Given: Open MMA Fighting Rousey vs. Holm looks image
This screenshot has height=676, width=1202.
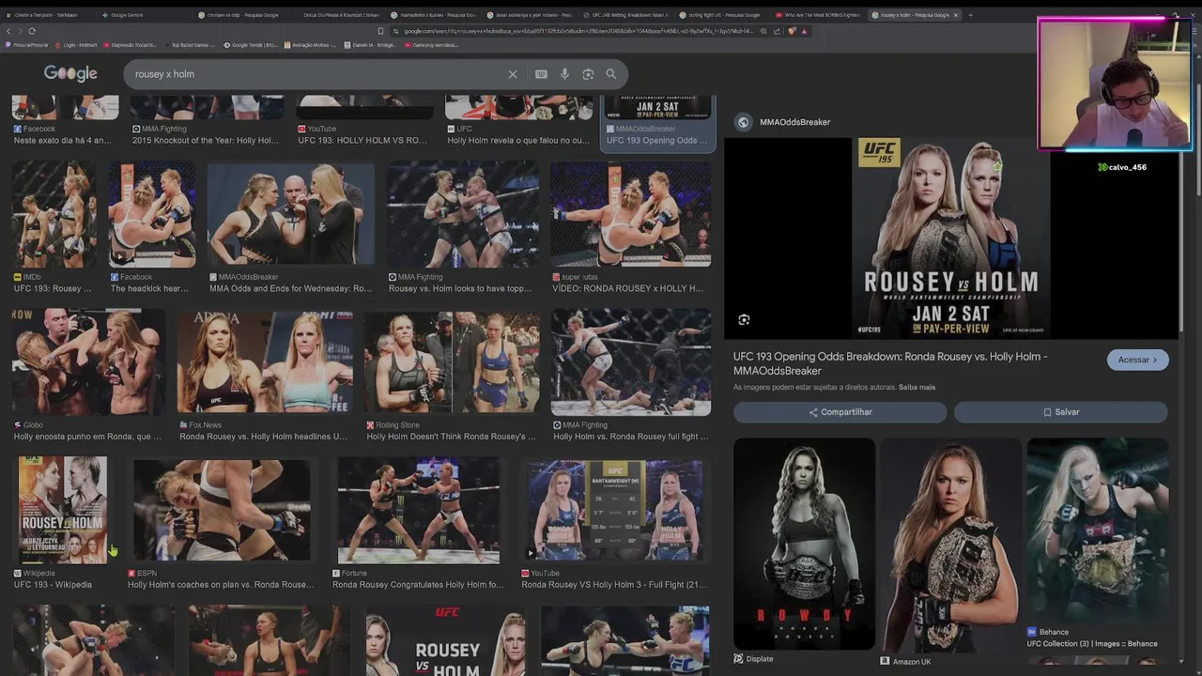Looking at the screenshot, I should pos(463,215).
